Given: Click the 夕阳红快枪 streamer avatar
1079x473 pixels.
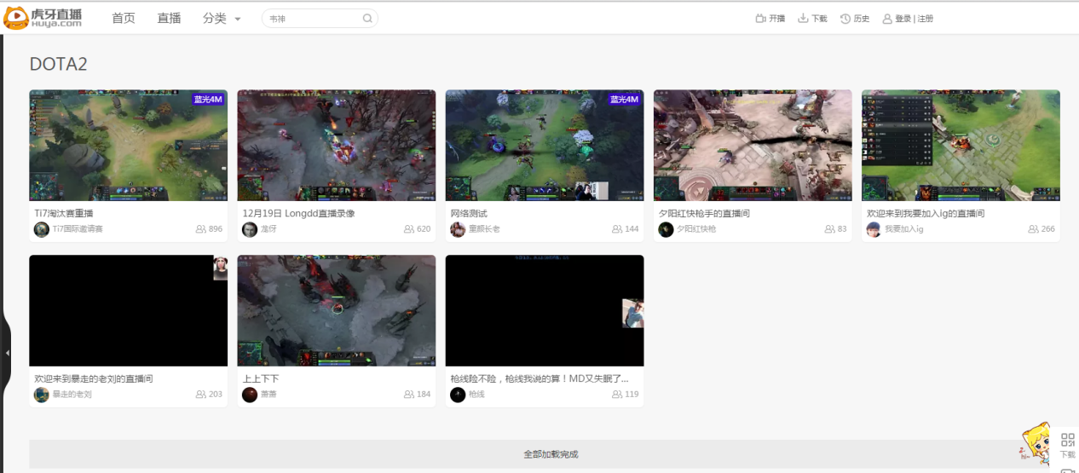Looking at the screenshot, I should (666, 229).
